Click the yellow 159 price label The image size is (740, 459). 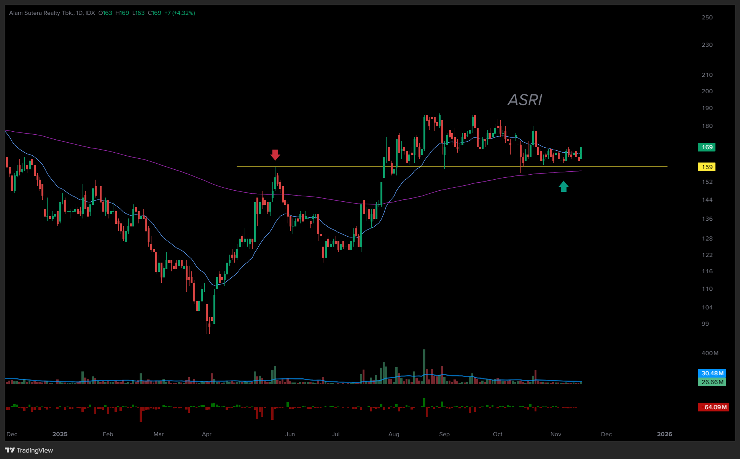click(707, 167)
